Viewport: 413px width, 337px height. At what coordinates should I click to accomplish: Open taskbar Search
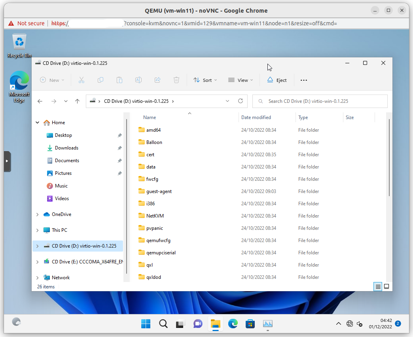coord(163,324)
